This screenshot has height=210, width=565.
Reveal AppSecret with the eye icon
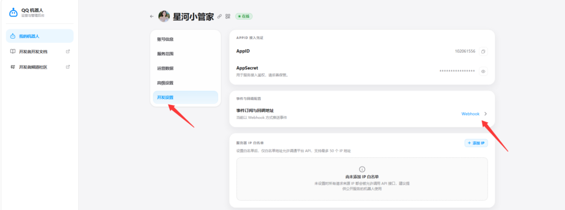483,71
